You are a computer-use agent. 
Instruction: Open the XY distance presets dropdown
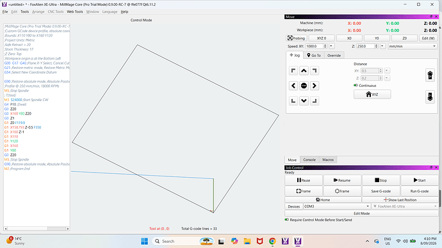point(387,71)
